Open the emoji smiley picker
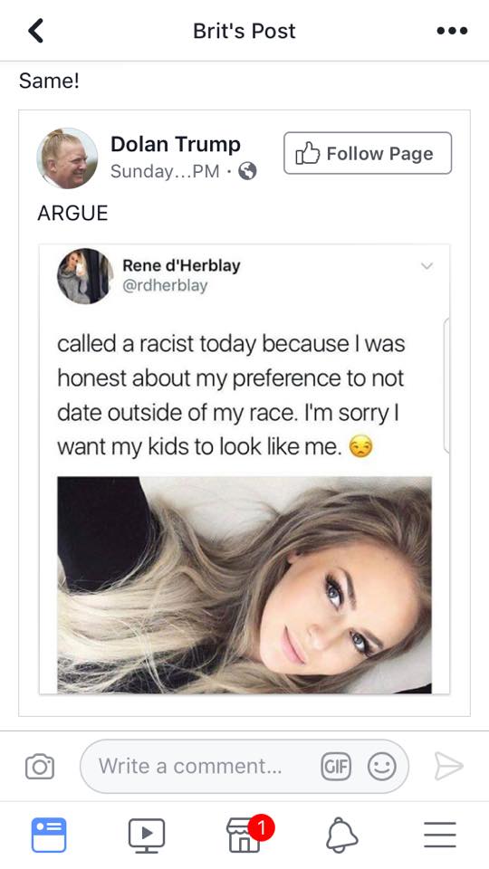489x869 pixels. [382, 767]
